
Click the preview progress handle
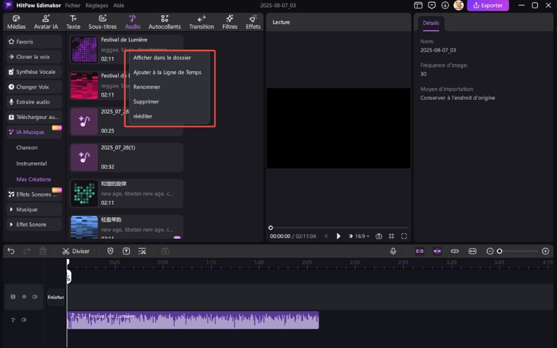pyautogui.click(x=271, y=228)
